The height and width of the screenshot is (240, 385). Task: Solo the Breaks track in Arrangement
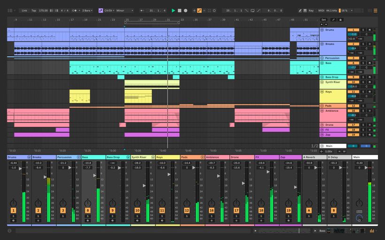tap(362, 44)
